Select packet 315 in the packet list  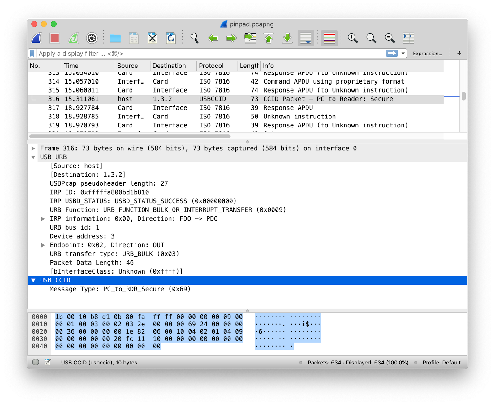point(236,90)
